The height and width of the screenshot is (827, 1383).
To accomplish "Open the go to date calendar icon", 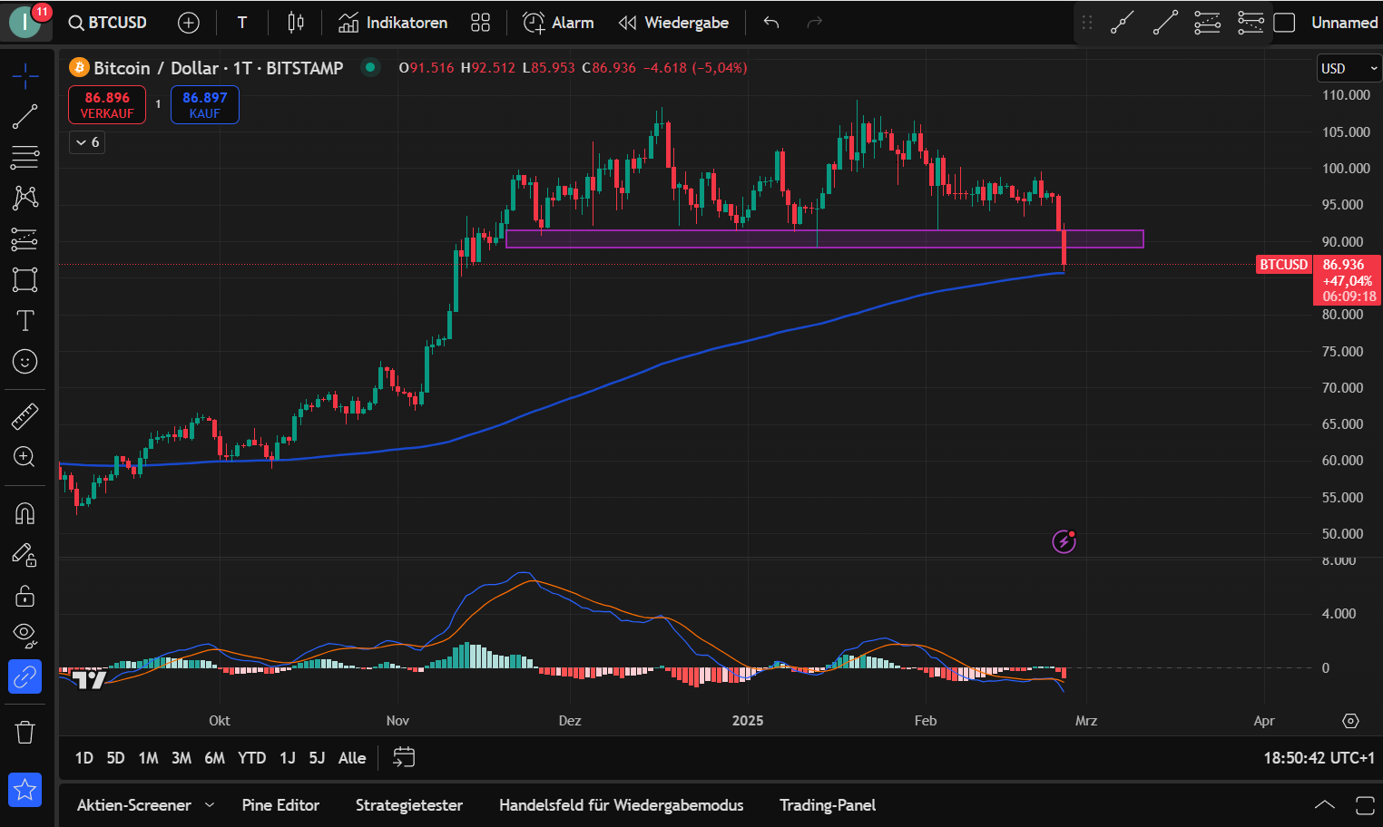I will coord(404,757).
